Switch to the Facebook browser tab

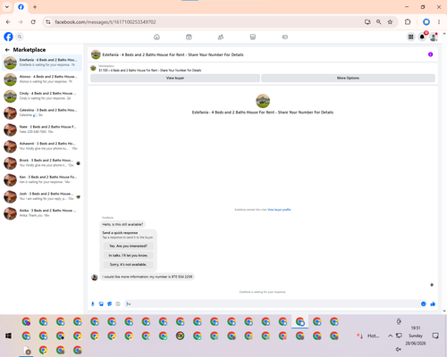pos(21,7)
